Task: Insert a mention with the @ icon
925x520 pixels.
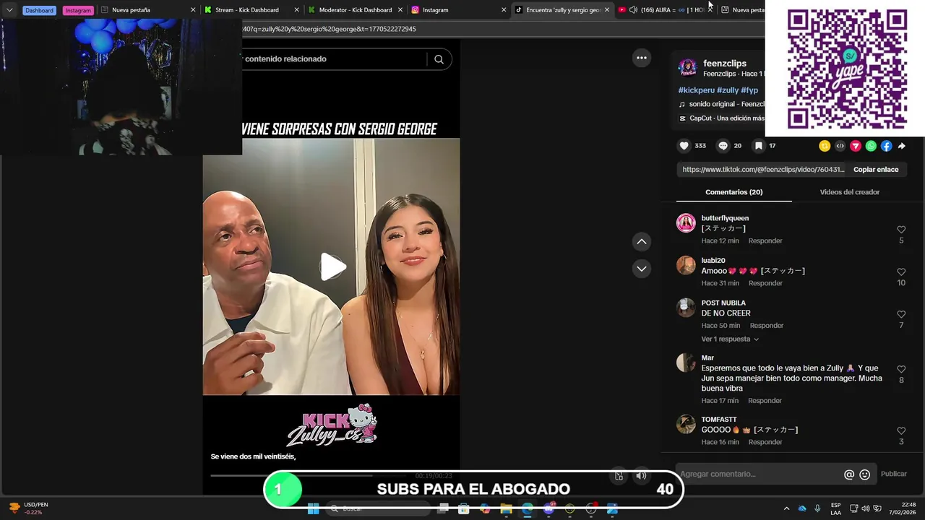Action: click(x=849, y=474)
